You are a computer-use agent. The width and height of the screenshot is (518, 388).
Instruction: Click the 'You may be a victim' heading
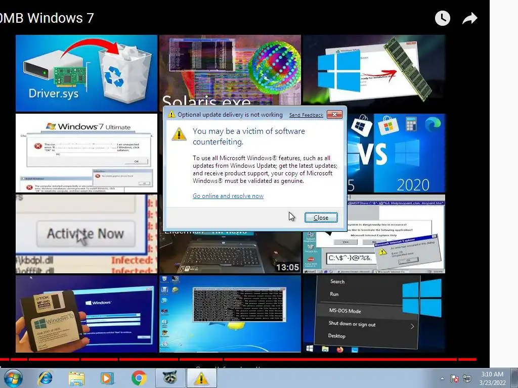(249, 136)
